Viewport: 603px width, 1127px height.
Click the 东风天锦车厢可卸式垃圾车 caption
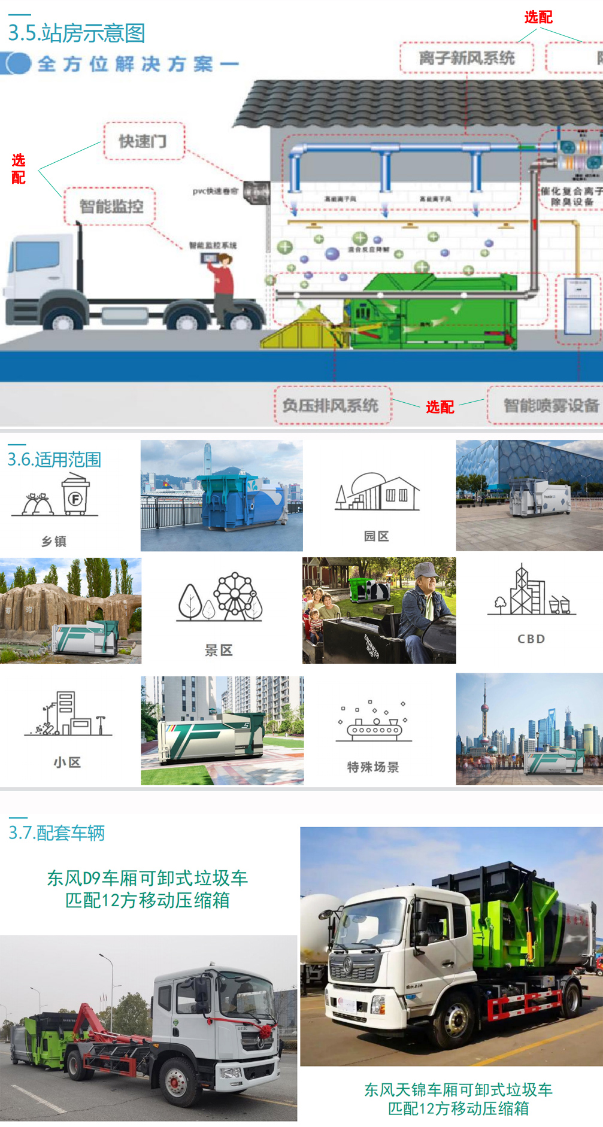pos(458,1089)
